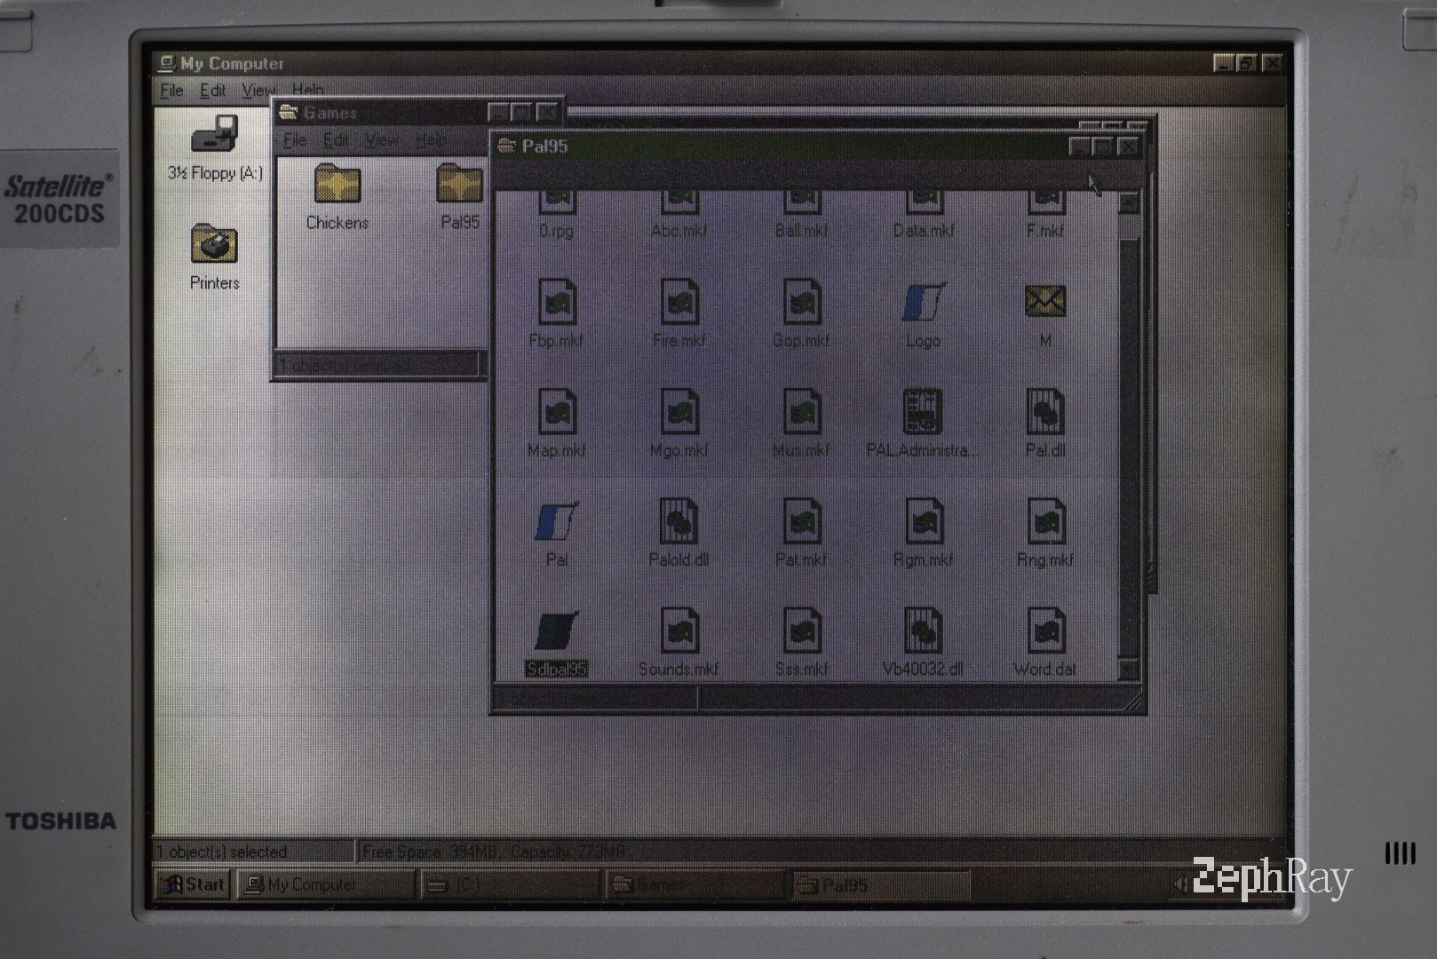Select the Palold.dll file icon
The width and height of the screenshot is (1437, 959).
pyautogui.click(x=679, y=521)
